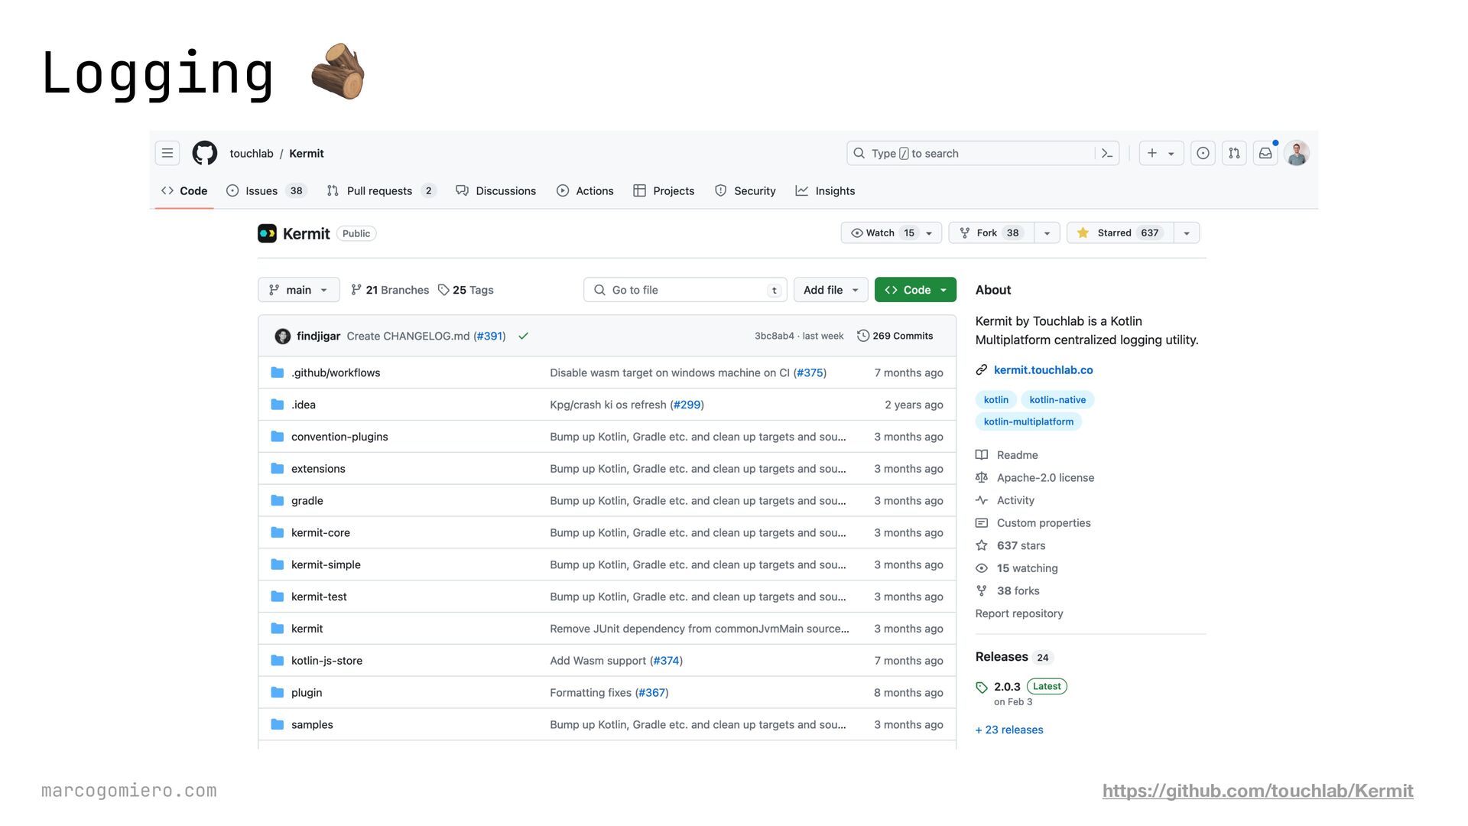Open the 269 Commits history
The width and height of the screenshot is (1468, 826).
click(895, 336)
